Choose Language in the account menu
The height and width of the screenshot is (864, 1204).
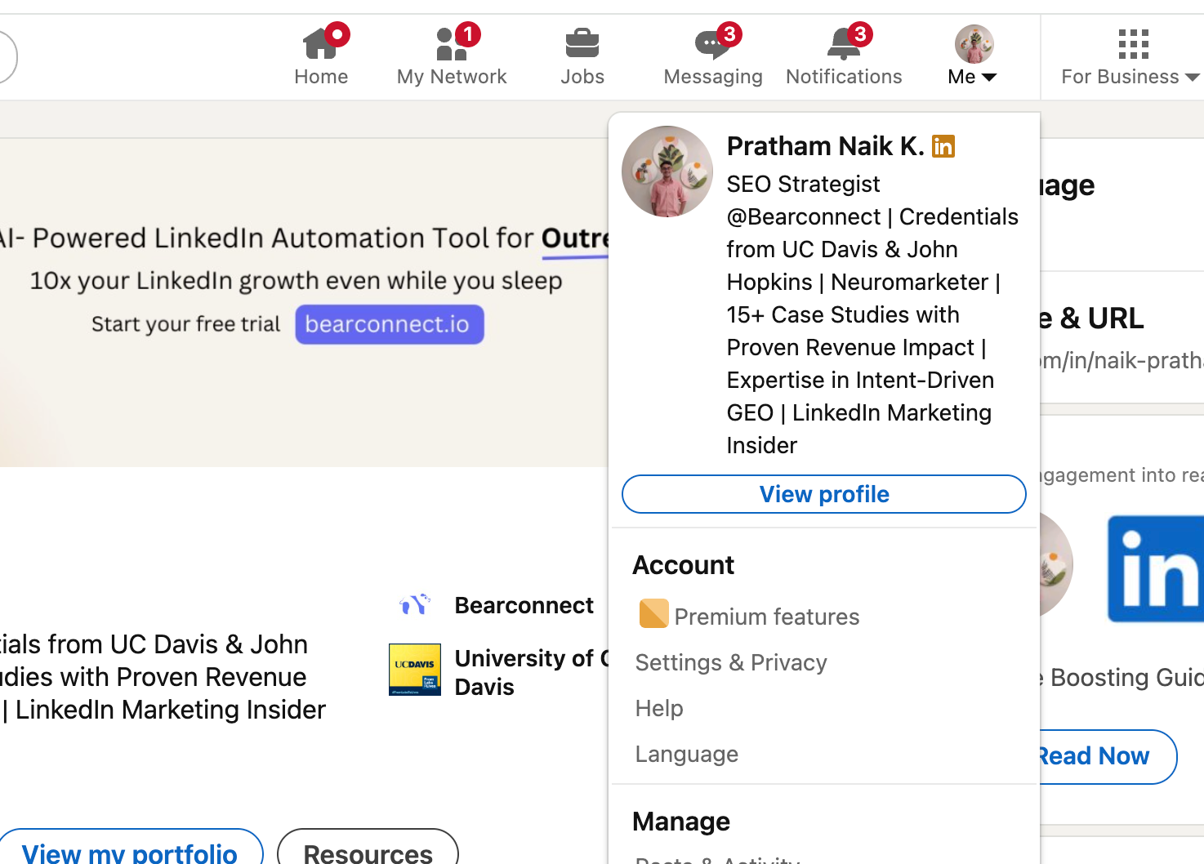point(687,754)
